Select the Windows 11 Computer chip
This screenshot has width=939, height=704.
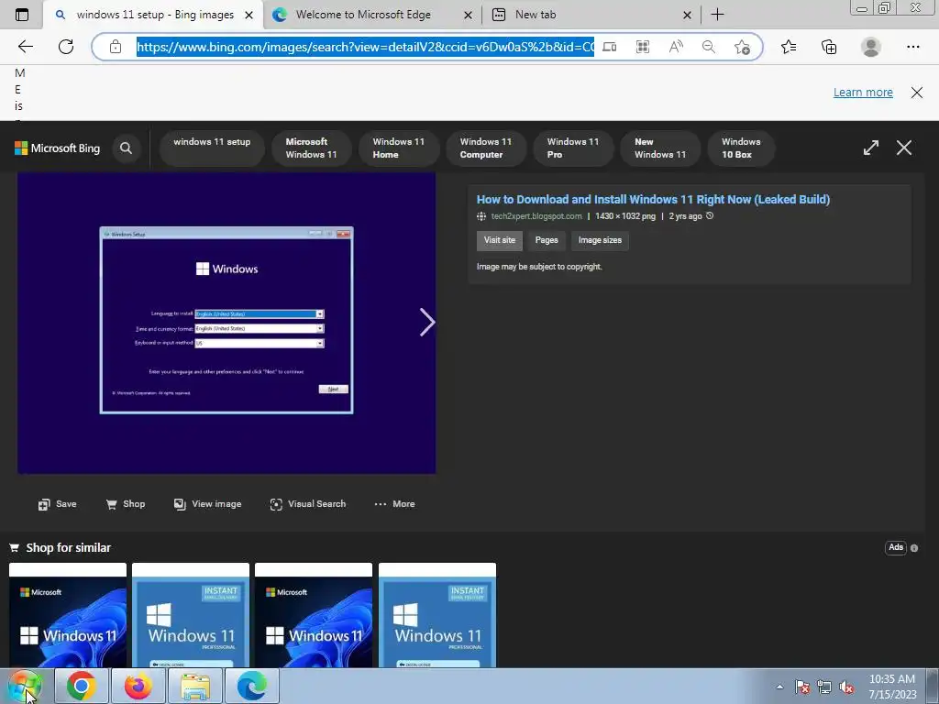[486, 148]
